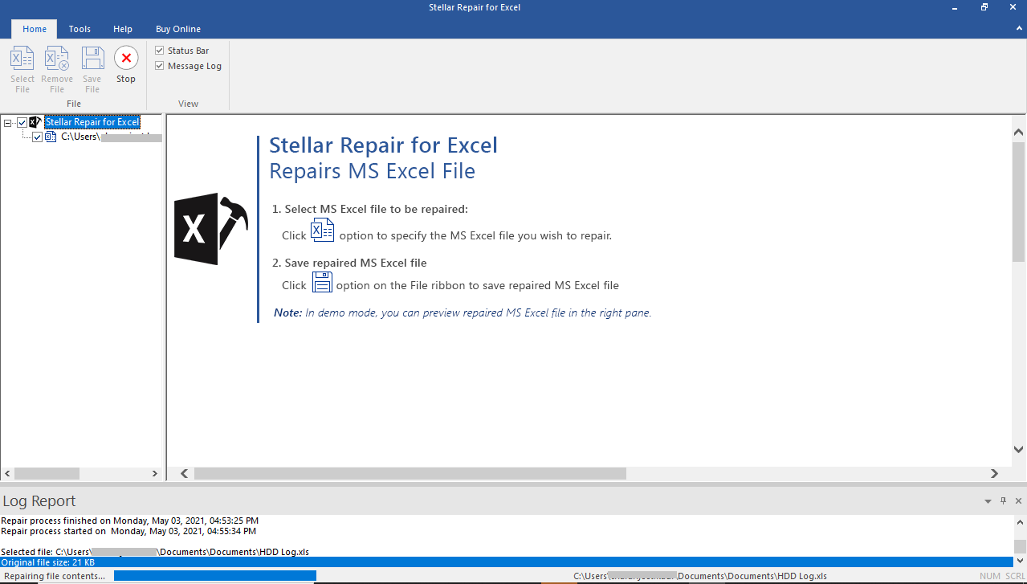
Task: Click the 'Repairs MS Excel File' heading
Action: tap(372, 171)
